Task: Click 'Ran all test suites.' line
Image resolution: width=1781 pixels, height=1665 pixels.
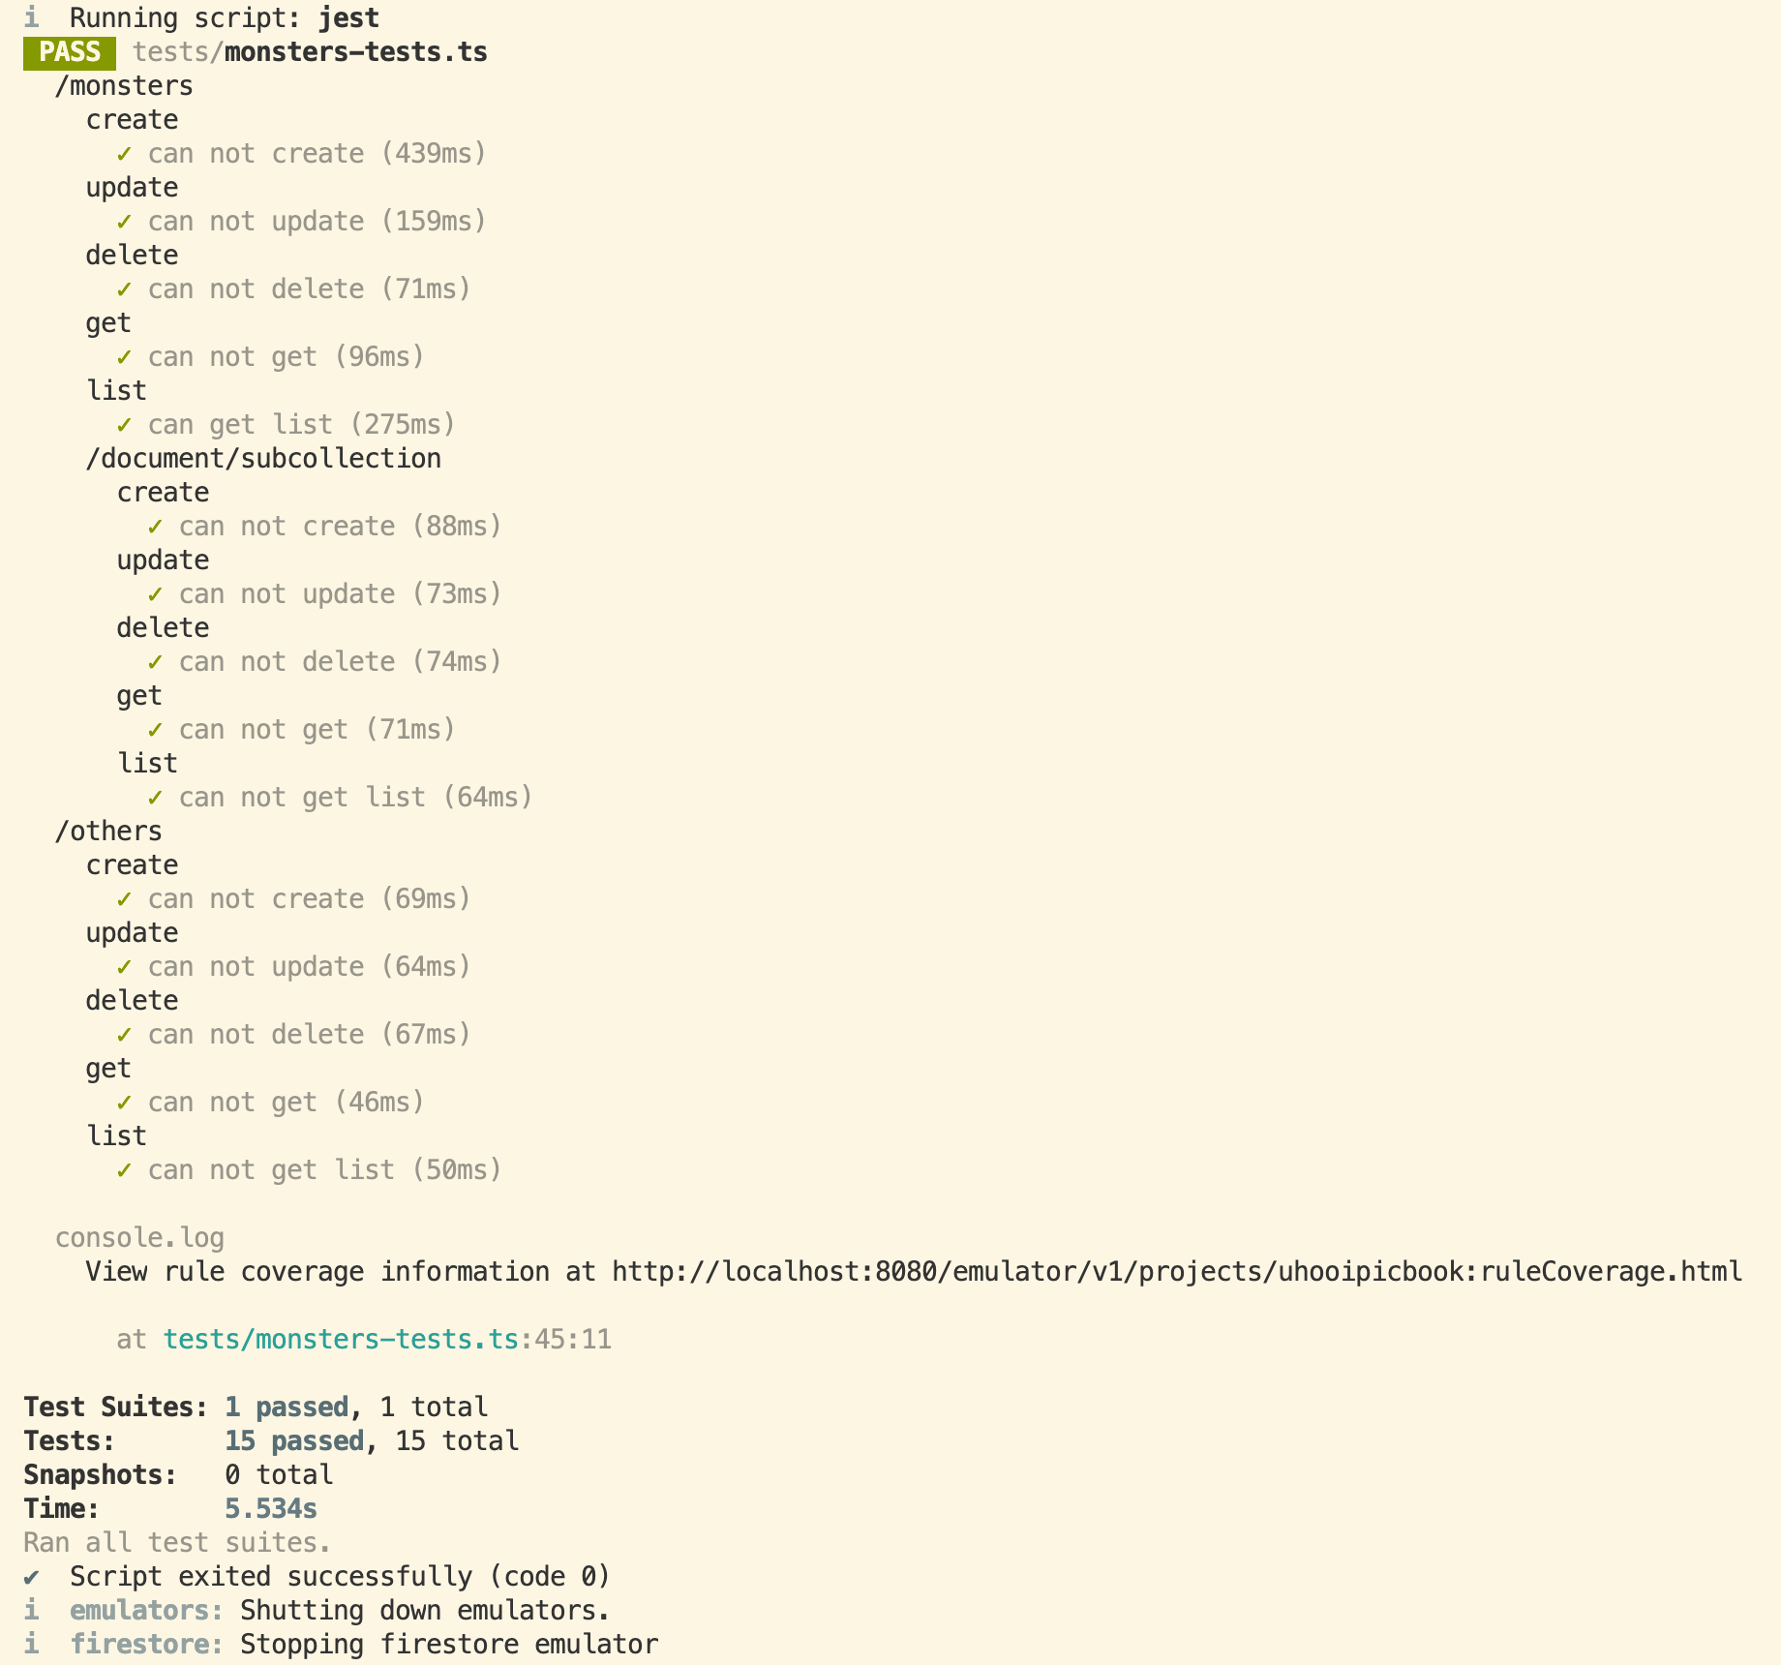Action: point(178,1543)
